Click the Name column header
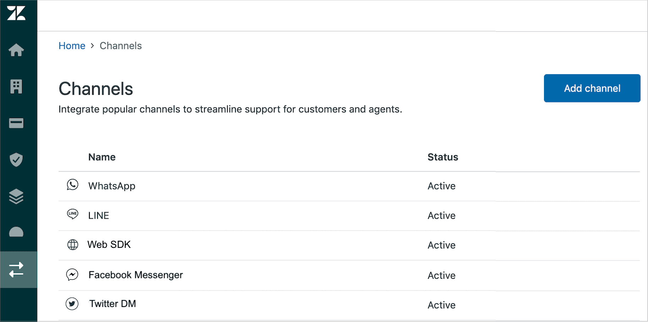 point(102,157)
